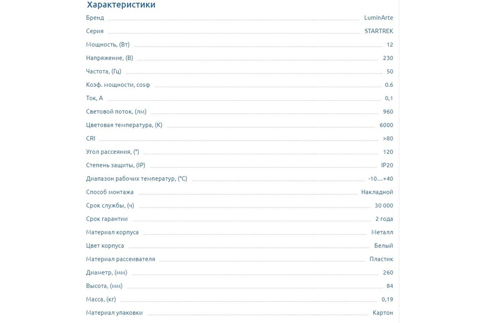Select the CRI label
The image size is (485, 323).
click(x=91, y=138)
